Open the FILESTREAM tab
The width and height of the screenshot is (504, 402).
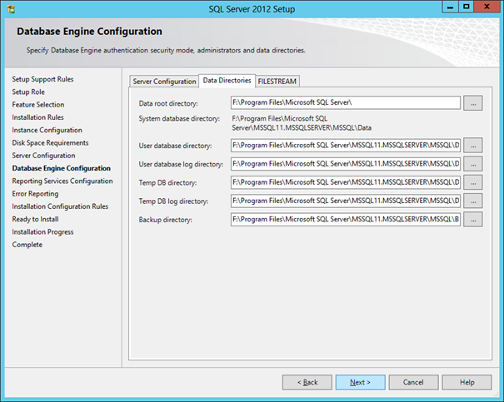277,82
